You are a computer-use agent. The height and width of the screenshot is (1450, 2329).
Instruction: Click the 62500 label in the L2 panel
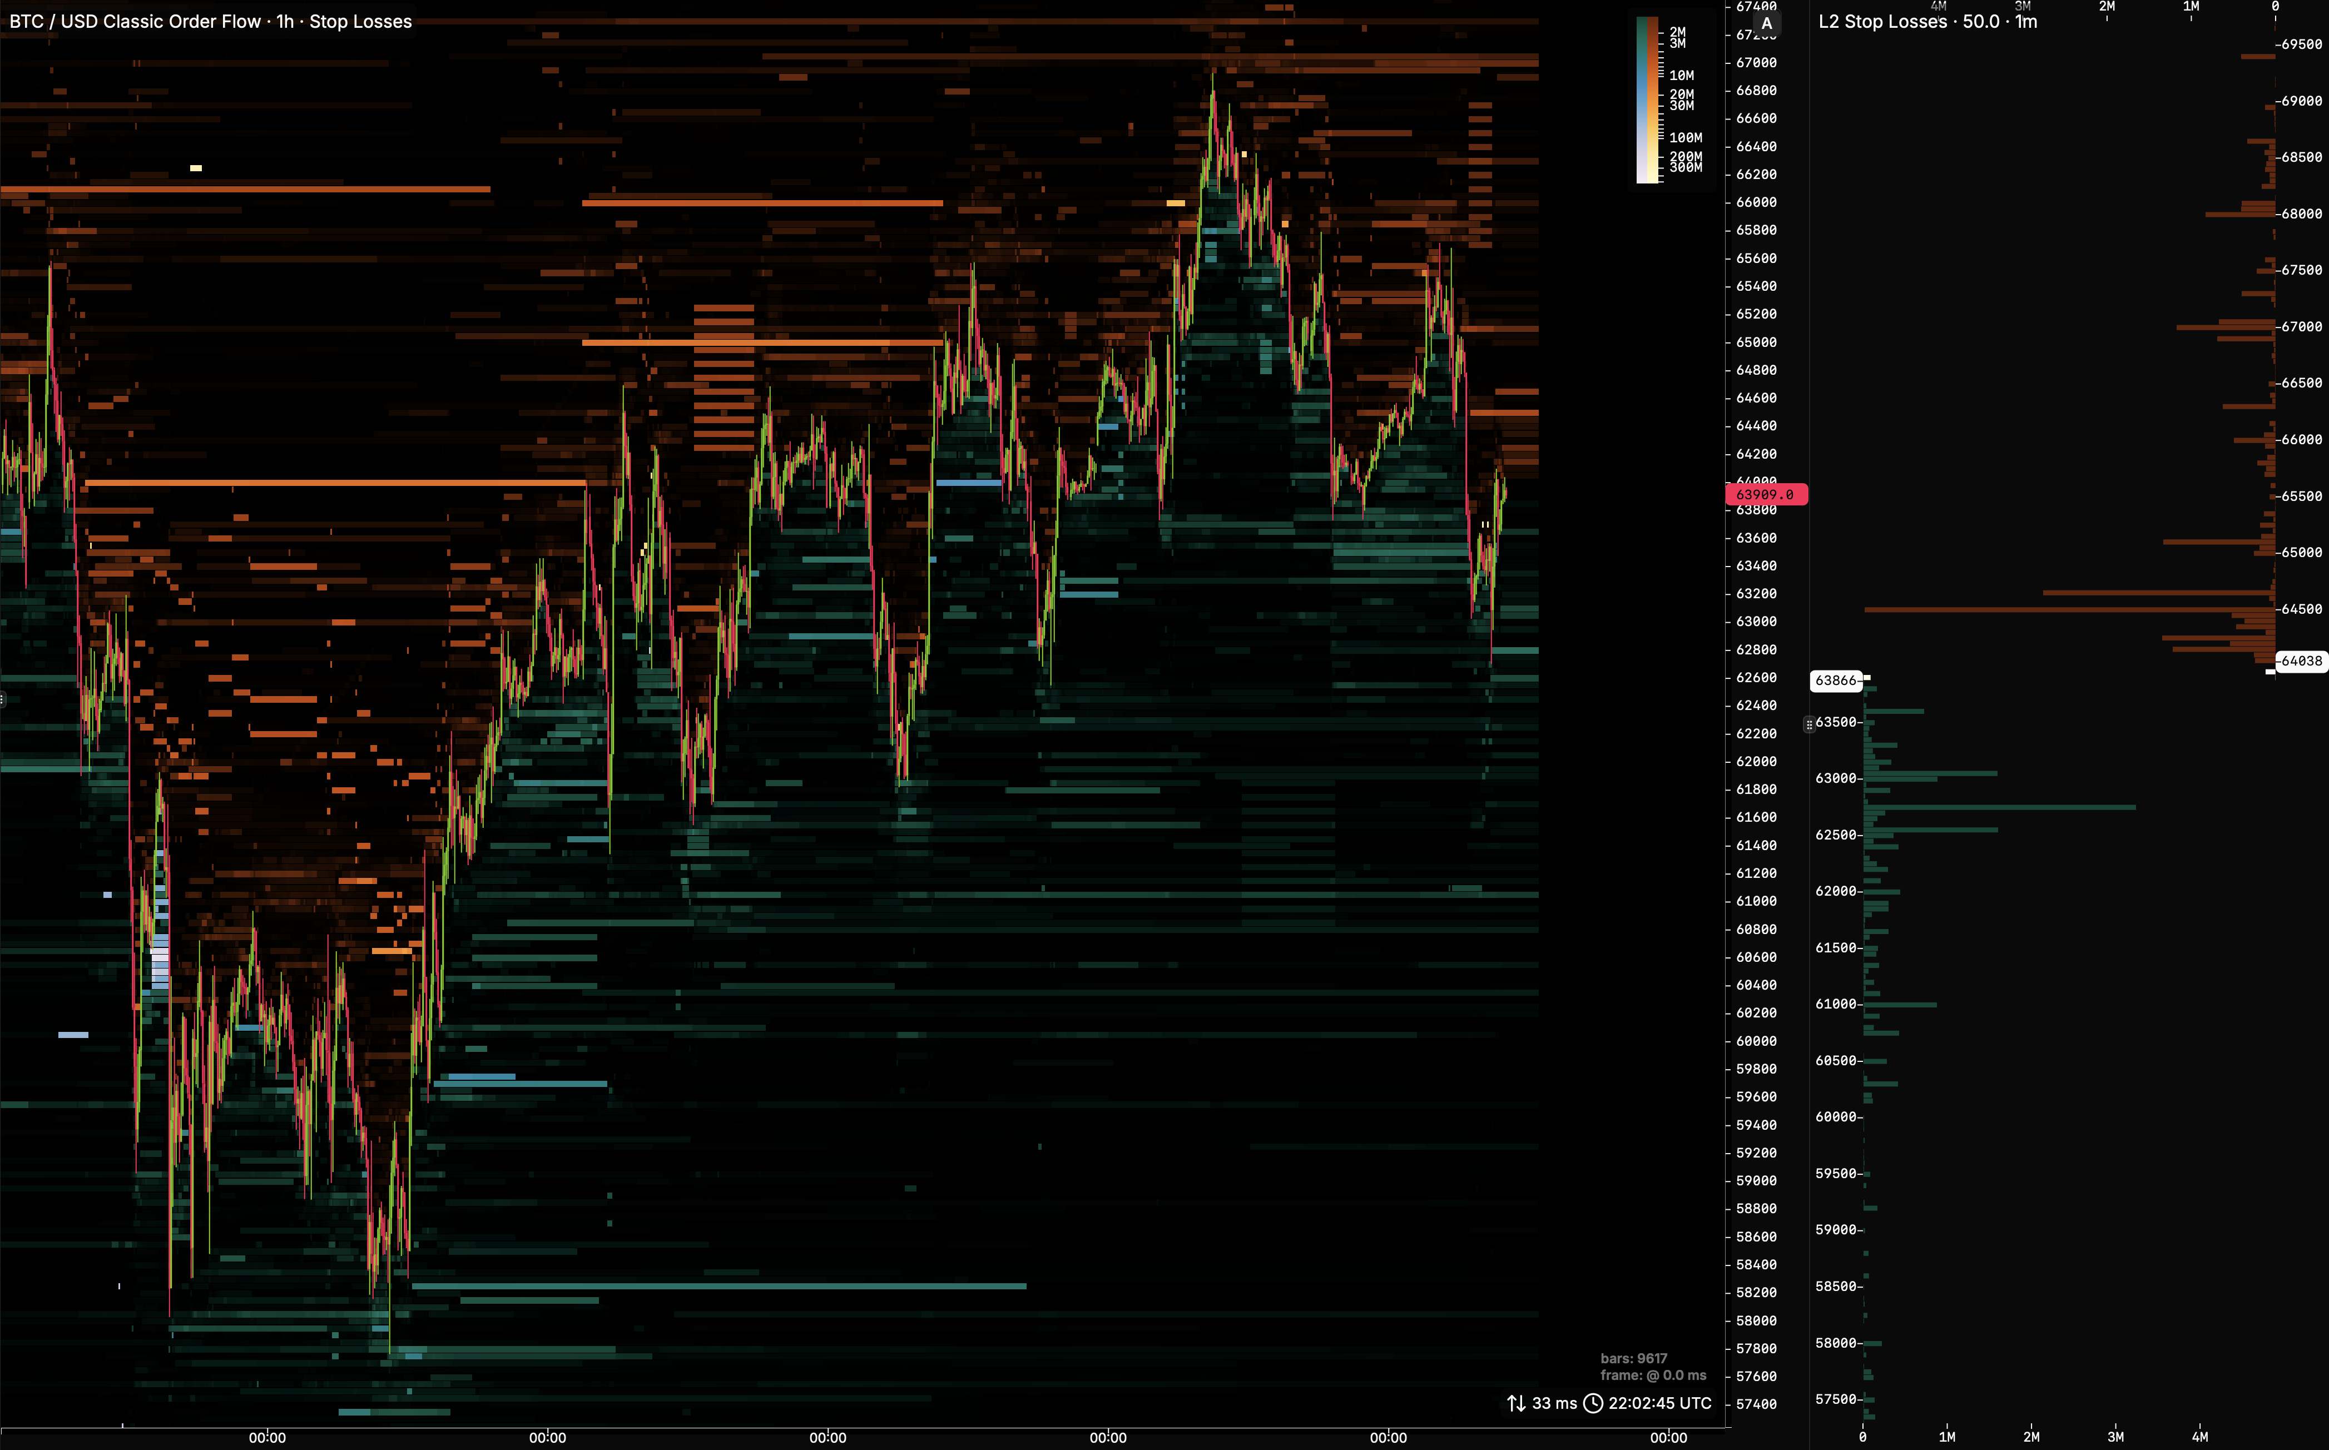pyautogui.click(x=1836, y=835)
